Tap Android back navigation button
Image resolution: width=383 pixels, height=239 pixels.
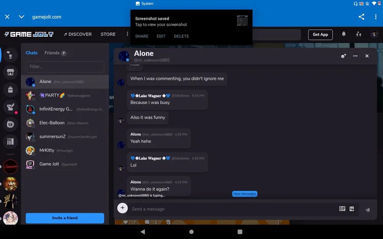pyautogui.click(x=143, y=232)
